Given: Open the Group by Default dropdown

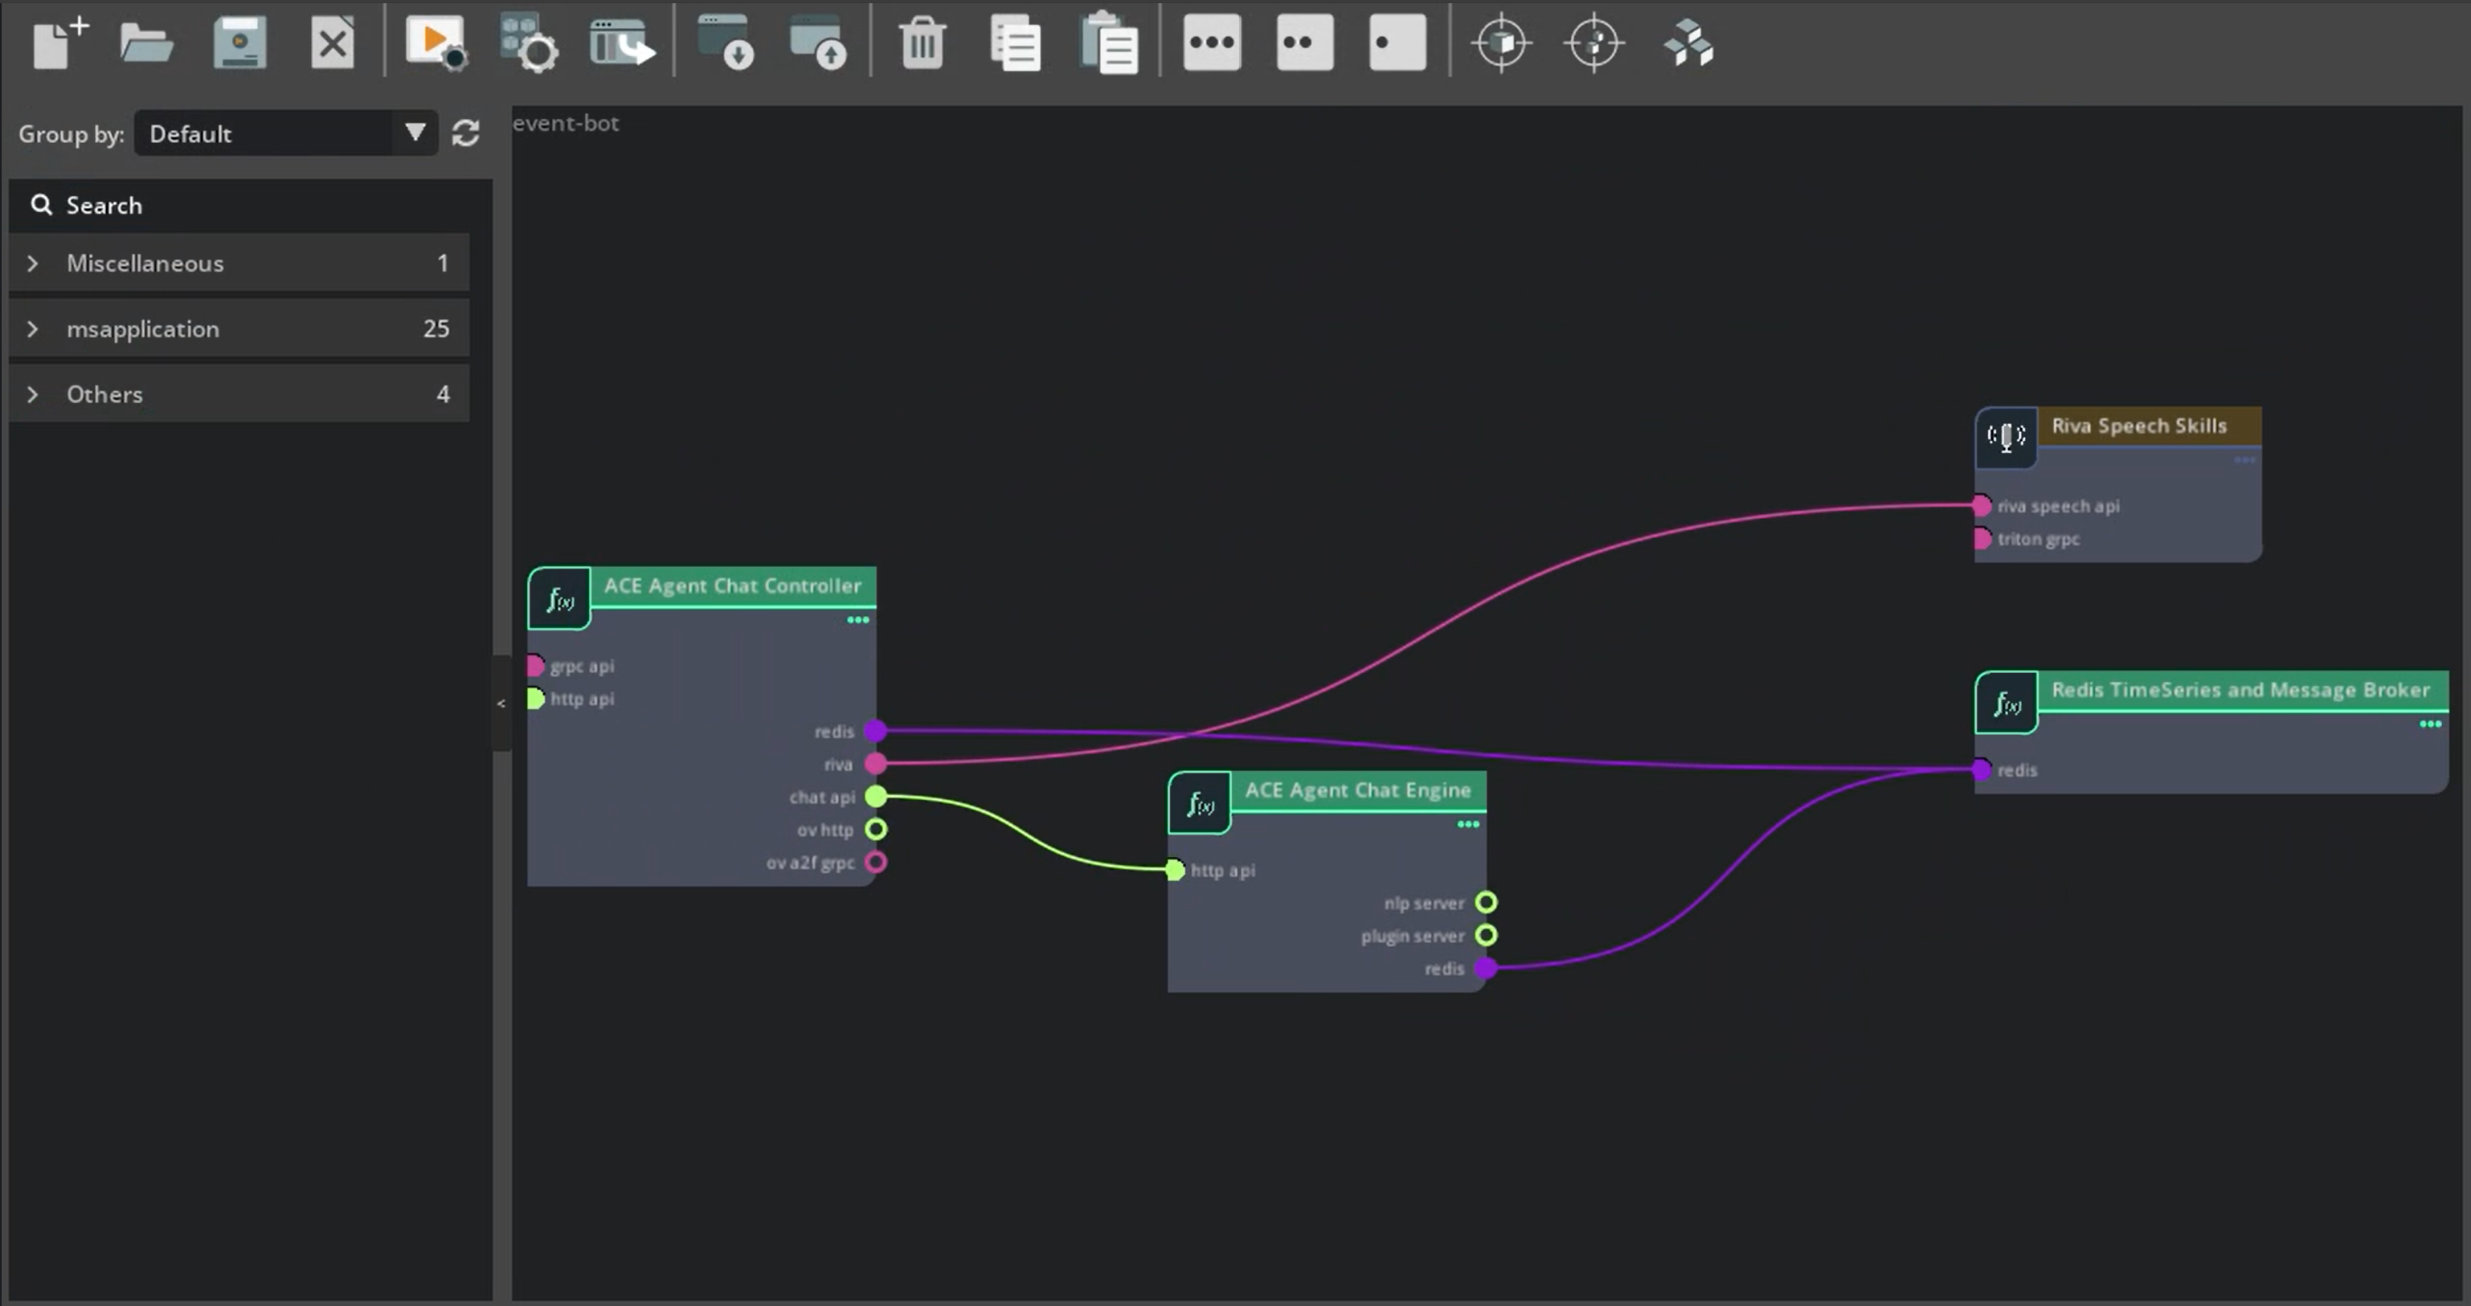Looking at the screenshot, I should 286,133.
